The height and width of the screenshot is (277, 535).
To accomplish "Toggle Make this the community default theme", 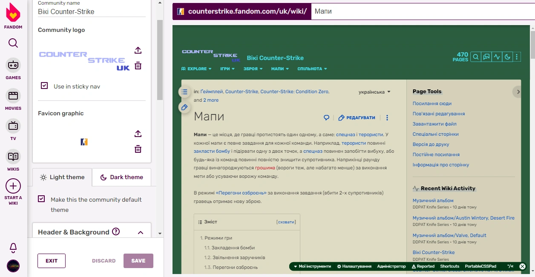I will coord(41,199).
